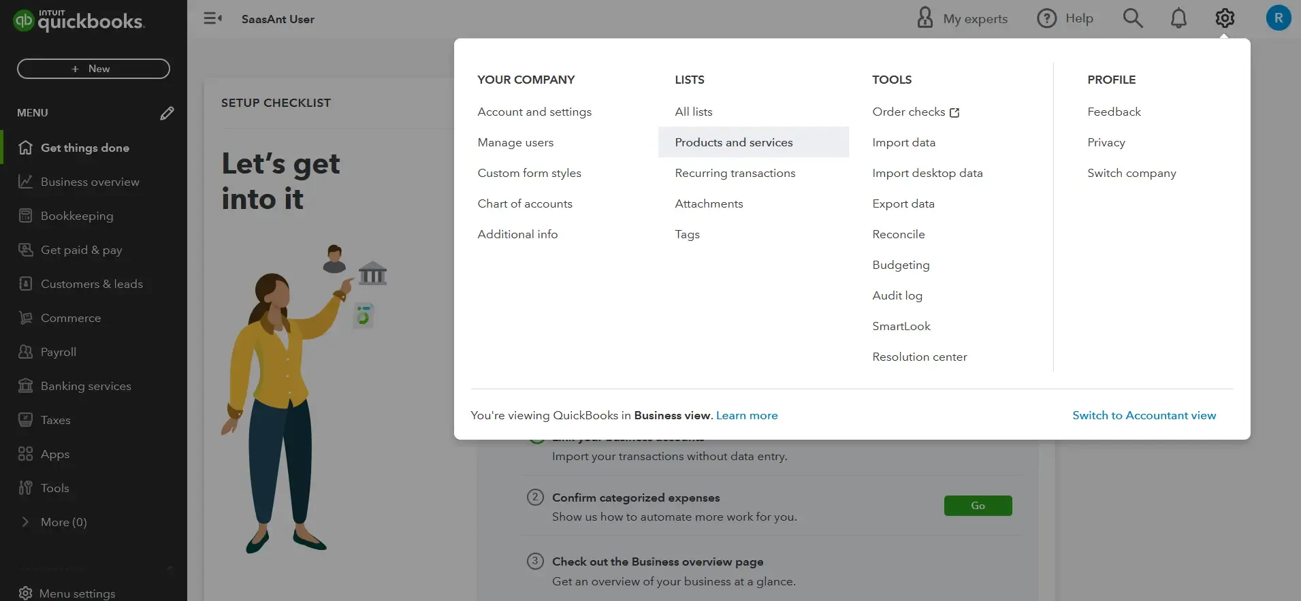Open Recurring transactions
The width and height of the screenshot is (1301, 601).
735,173
